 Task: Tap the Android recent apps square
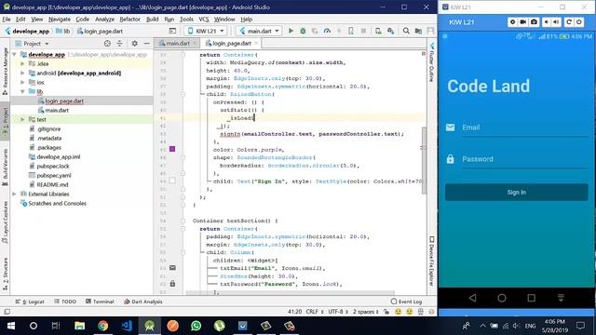[x=532, y=298]
